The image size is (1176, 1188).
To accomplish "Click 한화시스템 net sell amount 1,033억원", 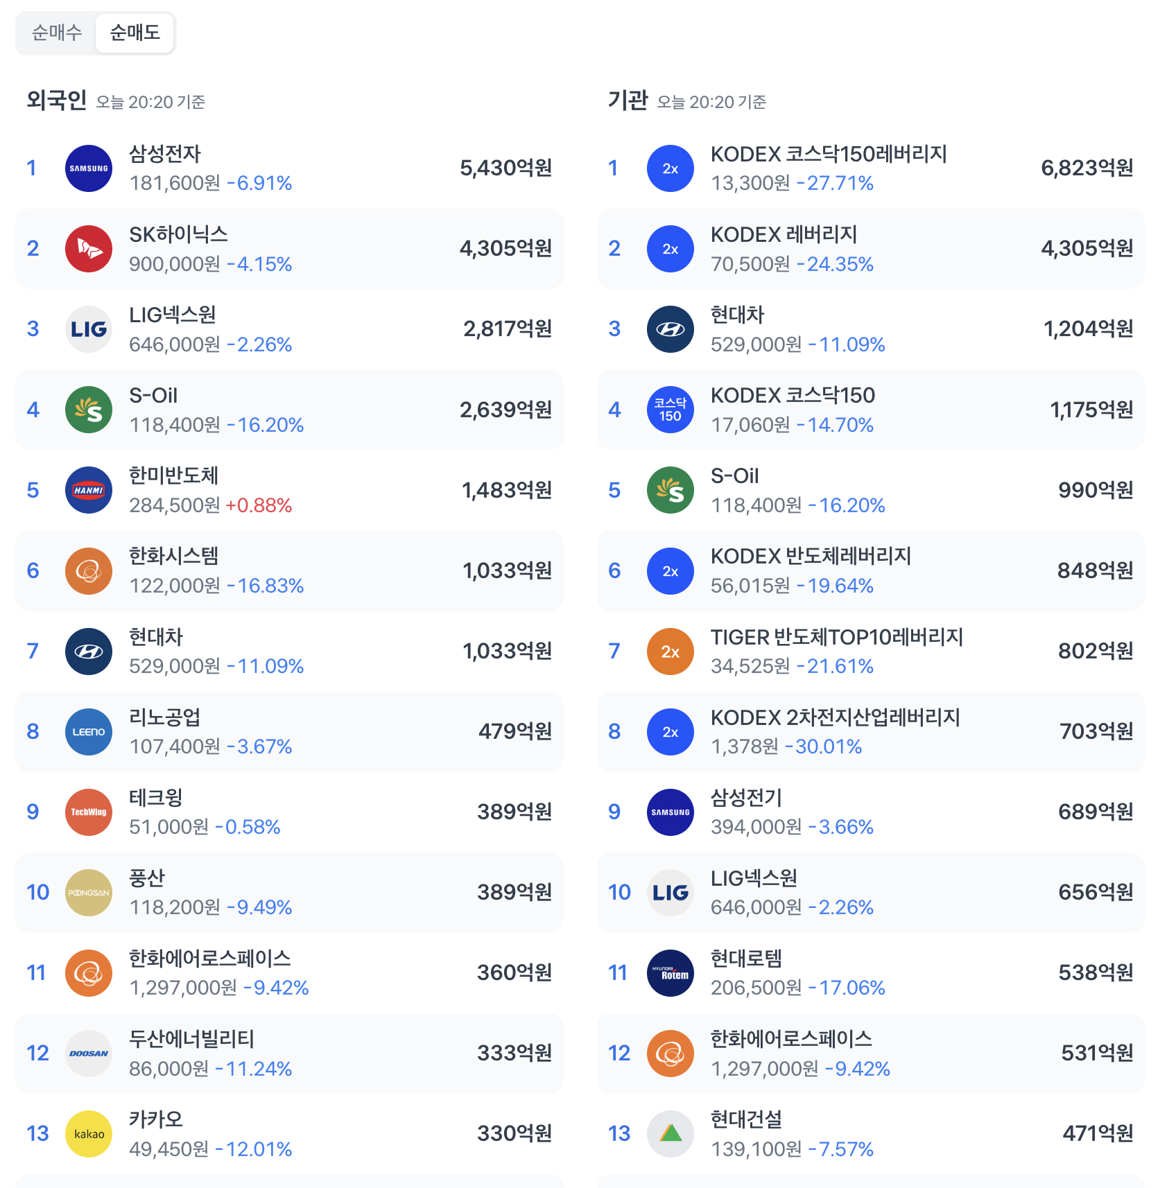I will pyautogui.click(x=507, y=570).
